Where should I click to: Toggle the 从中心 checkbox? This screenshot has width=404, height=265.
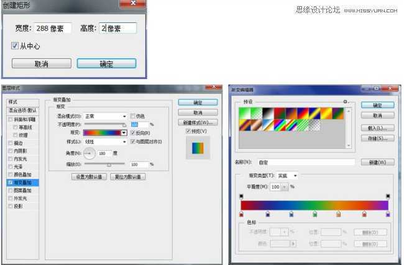tap(14, 46)
